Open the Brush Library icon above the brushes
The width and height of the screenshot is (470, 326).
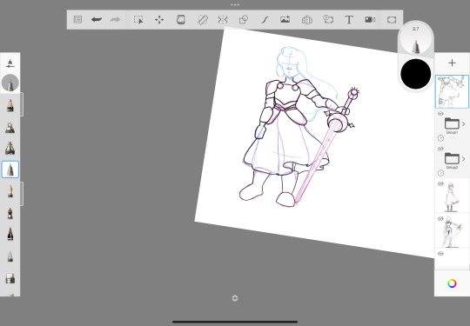click(x=10, y=63)
